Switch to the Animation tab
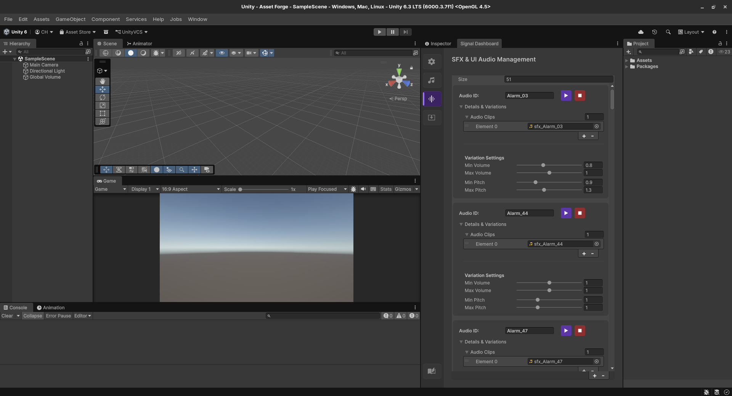The height and width of the screenshot is (396, 732). click(51, 308)
